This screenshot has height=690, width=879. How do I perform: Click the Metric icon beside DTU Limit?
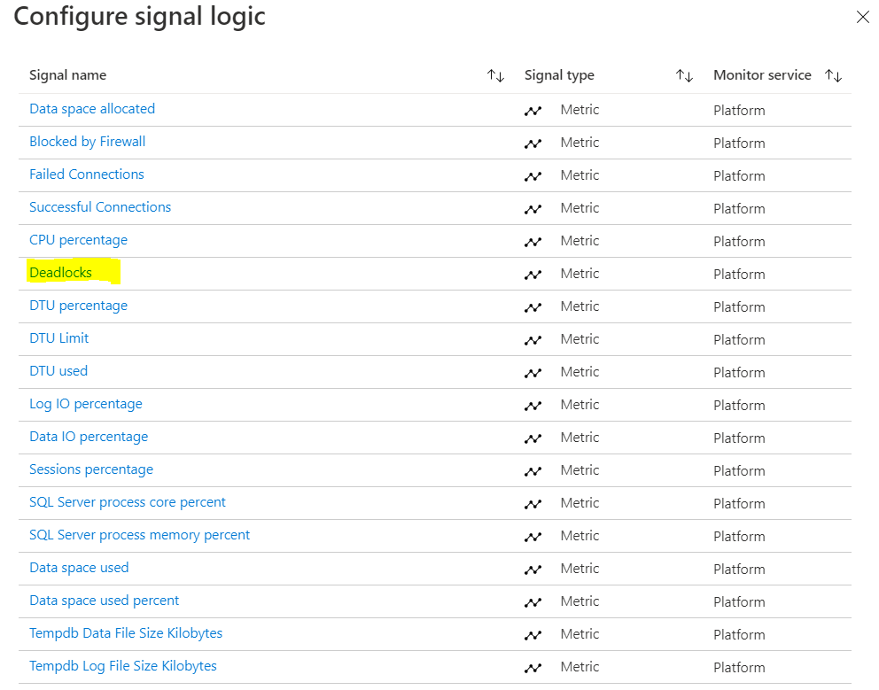click(x=533, y=338)
